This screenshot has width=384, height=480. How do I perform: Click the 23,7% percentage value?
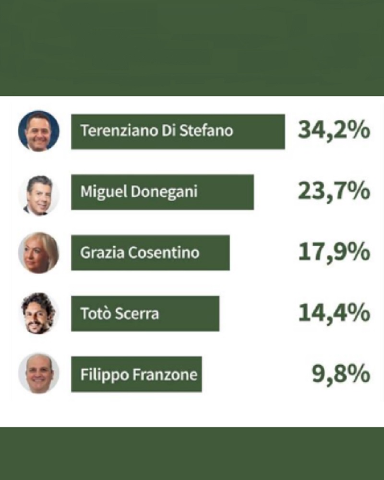[x=334, y=192]
